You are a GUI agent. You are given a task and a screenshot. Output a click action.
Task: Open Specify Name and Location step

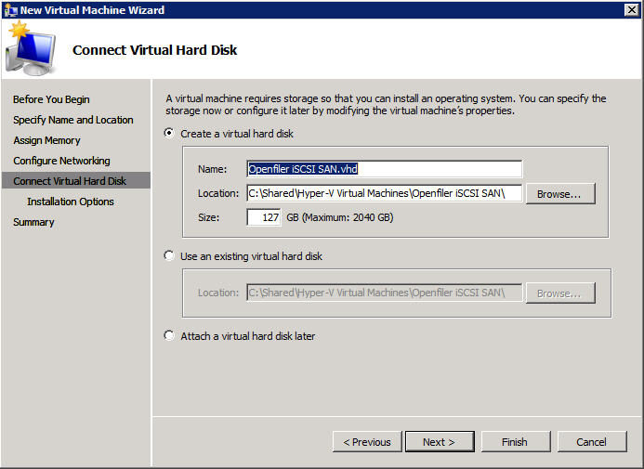pos(72,120)
